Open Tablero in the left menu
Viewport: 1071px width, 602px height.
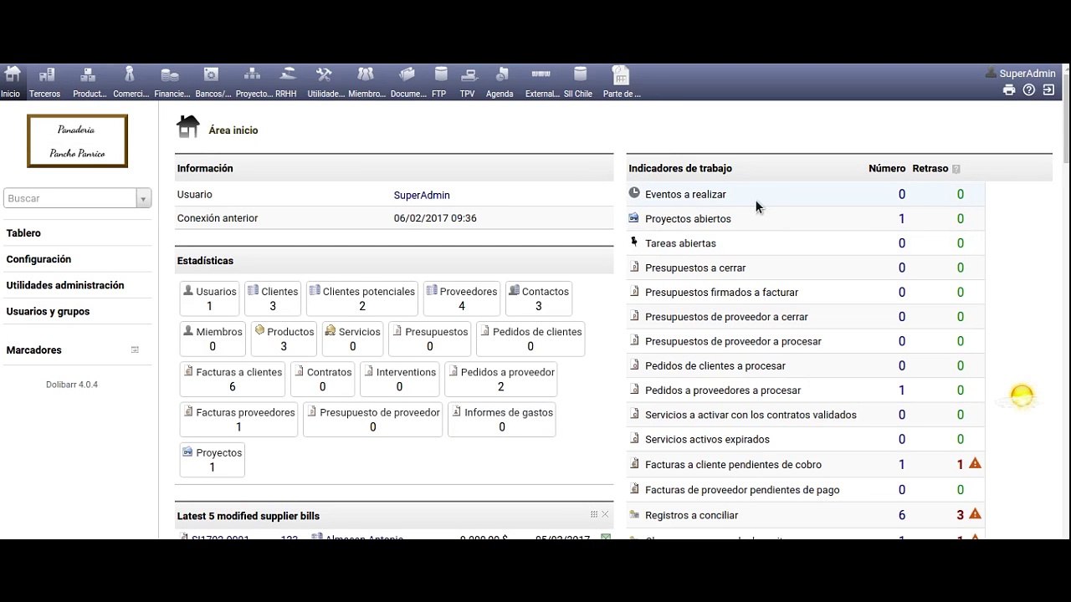[x=23, y=233]
